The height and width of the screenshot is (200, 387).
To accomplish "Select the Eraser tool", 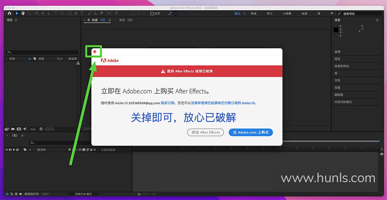I will (x=102, y=13).
